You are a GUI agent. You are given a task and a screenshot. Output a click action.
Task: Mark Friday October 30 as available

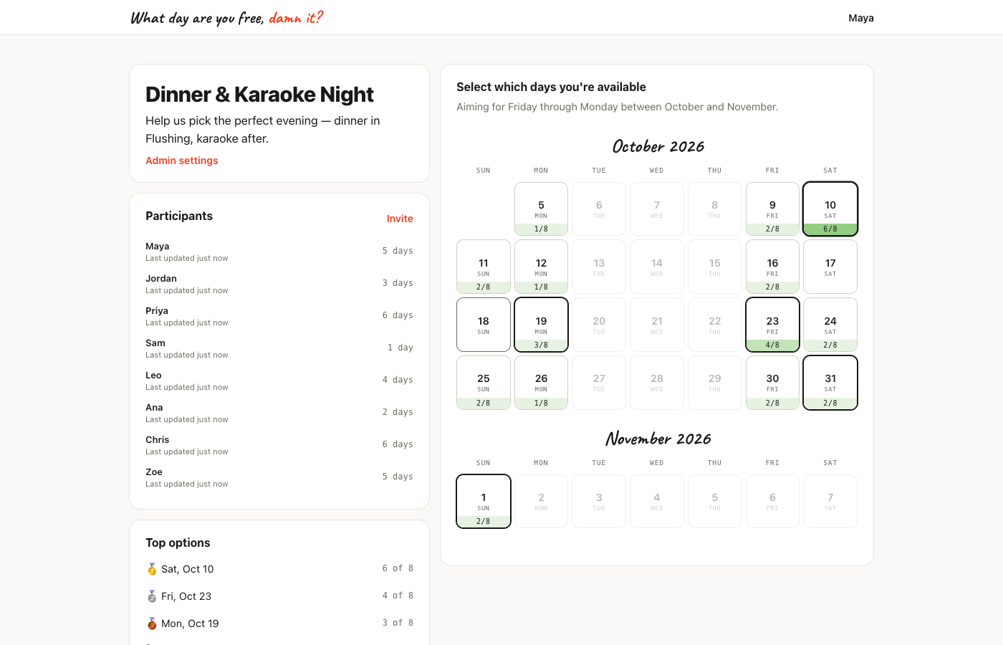pyautogui.click(x=772, y=383)
